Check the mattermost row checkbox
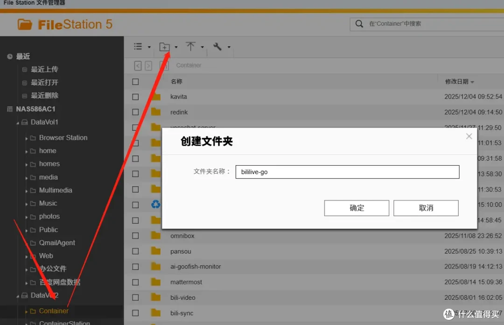The image size is (504, 325). pyautogui.click(x=136, y=282)
